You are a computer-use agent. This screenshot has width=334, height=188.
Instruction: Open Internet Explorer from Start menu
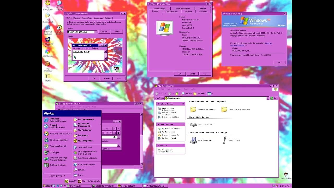pos(57,120)
